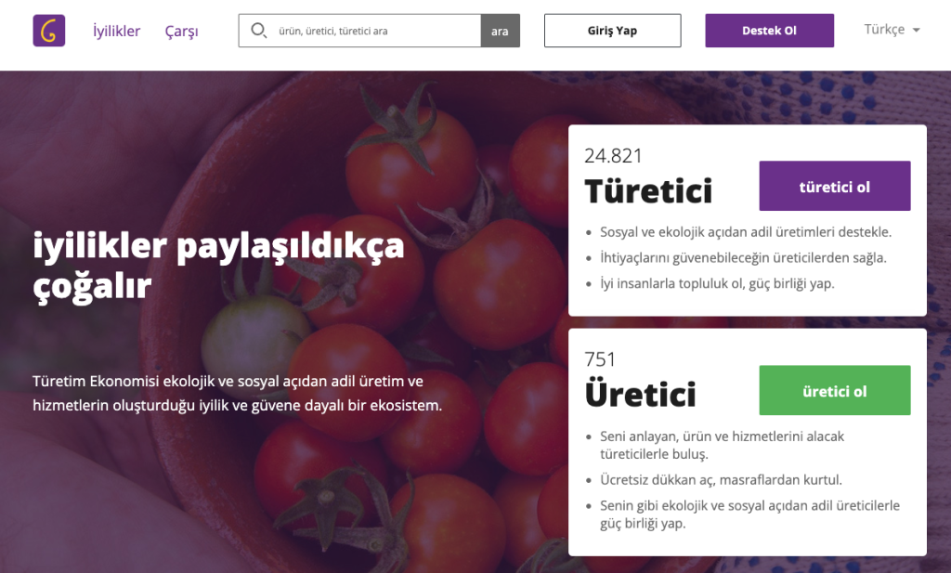Click the 751 üretici count

tap(600, 359)
